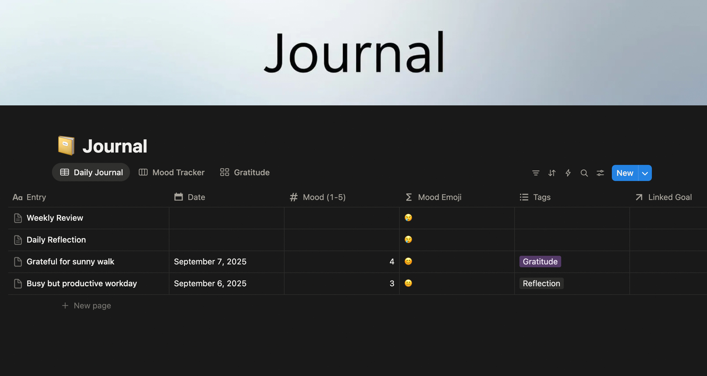Click the crying emoji in the Weekly Review row
The height and width of the screenshot is (376, 707).
coord(408,218)
